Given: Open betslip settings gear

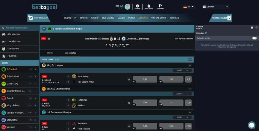Looking at the screenshot, I should pyautogui.click(x=256, y=28).
